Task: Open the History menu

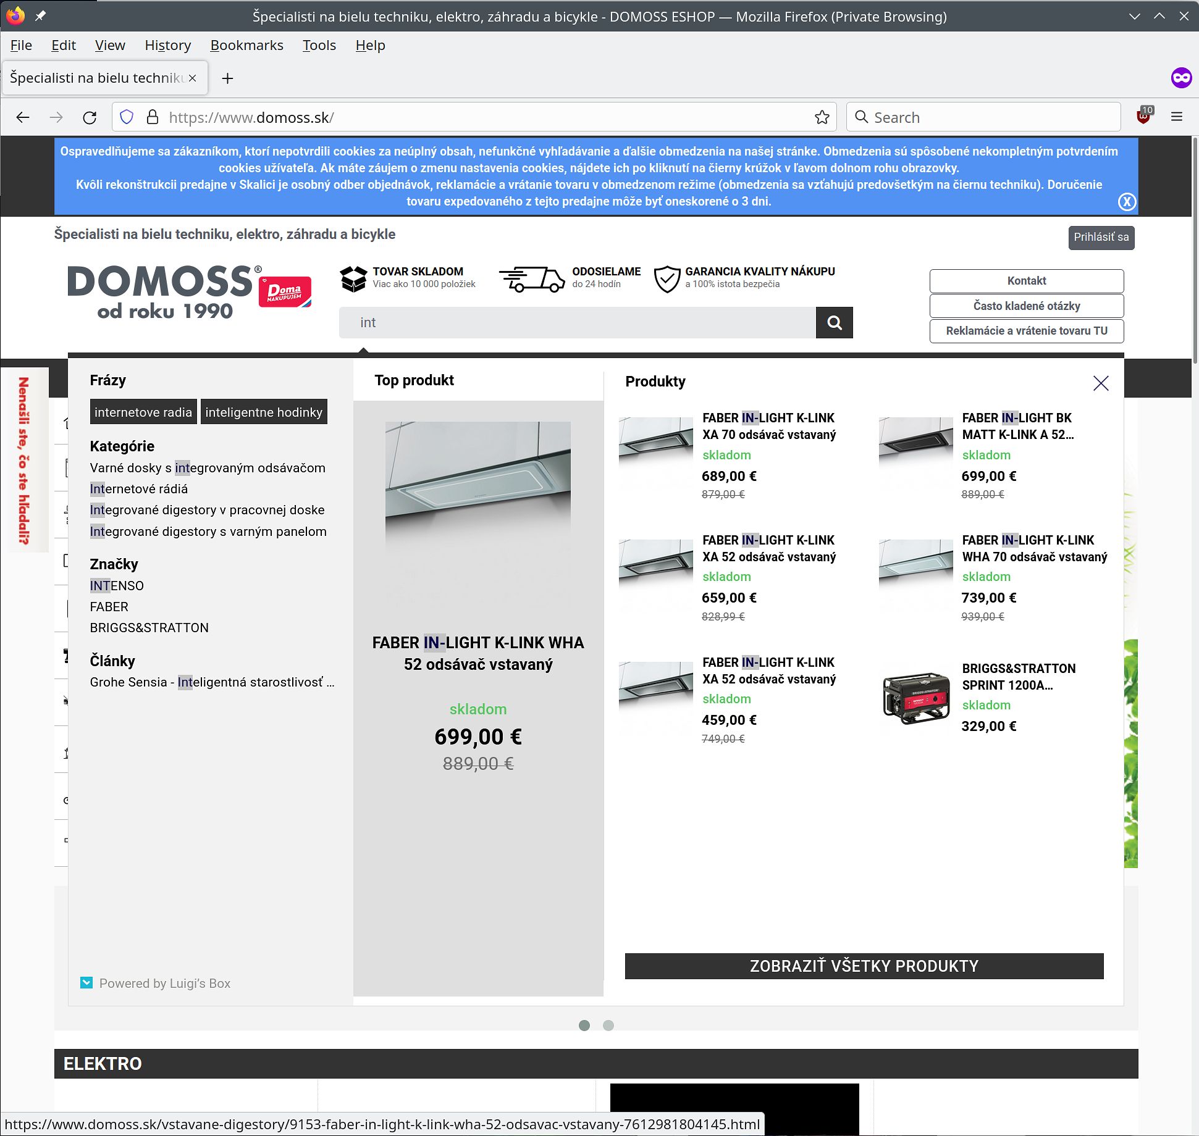Action: (x=168, y=45)
